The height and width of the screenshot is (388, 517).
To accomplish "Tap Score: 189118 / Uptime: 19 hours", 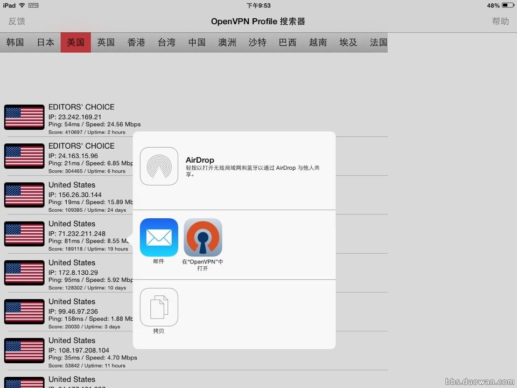I will [x=88, y=249].
